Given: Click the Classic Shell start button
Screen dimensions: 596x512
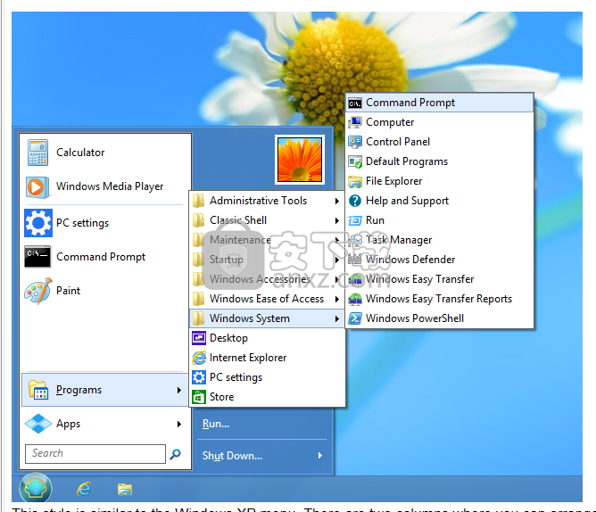Looking at the screenshot, I should (36, 488).
